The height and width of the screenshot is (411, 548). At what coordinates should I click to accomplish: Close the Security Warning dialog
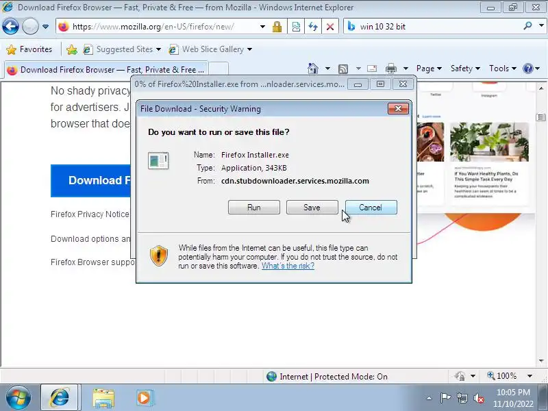click(398, 109)
